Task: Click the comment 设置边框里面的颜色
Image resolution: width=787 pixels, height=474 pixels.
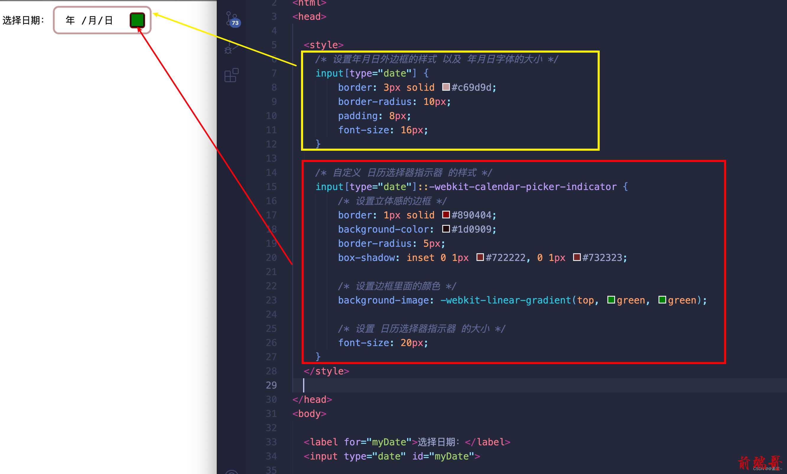Action: tap(397, 286)
